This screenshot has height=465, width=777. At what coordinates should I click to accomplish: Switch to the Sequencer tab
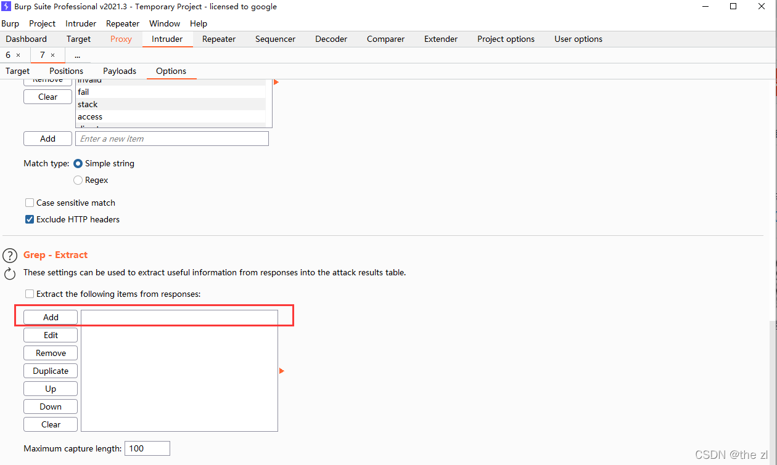(x=276, y=39)
